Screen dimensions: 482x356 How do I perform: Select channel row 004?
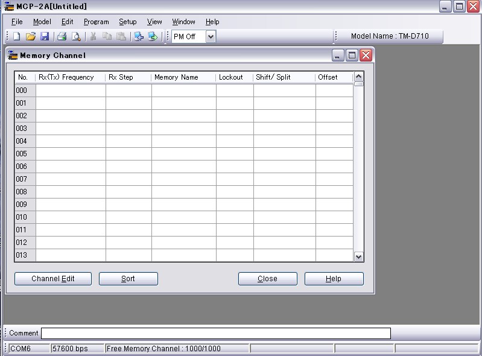pyautogui.click(x=184, y=141)
